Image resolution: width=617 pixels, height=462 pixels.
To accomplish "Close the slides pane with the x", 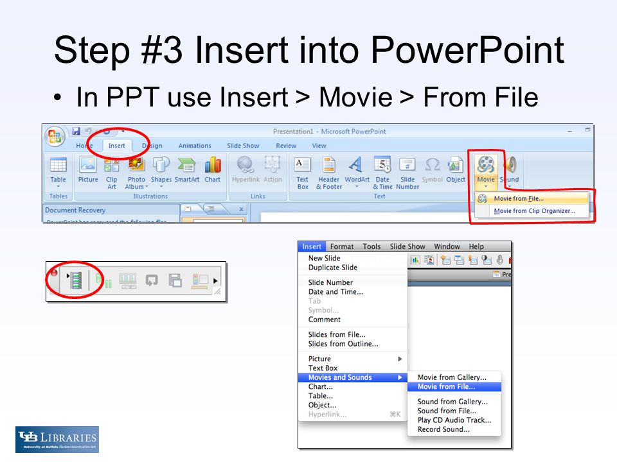I will tap(241, 209).
